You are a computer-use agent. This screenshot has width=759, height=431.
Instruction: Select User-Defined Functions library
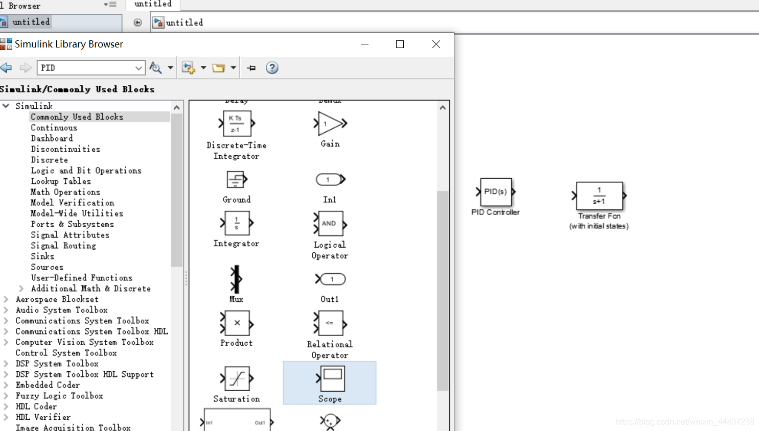click(82, 278)
